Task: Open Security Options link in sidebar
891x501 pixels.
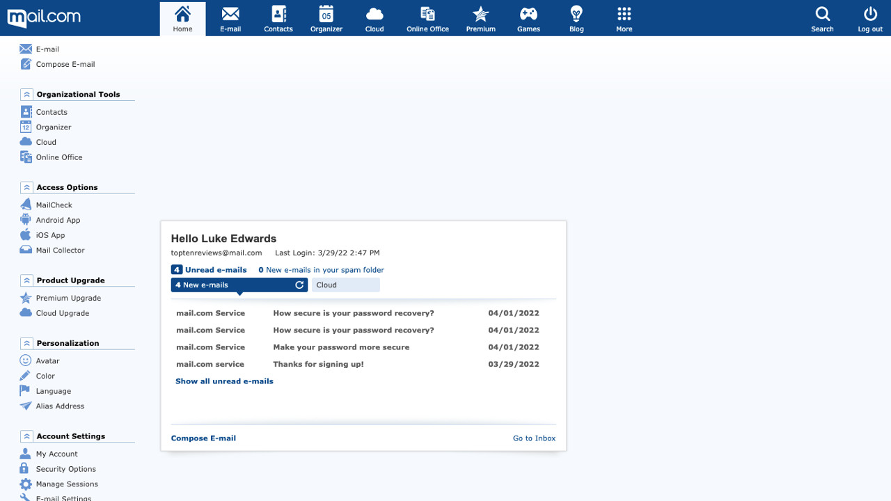Action: point(66,469)
